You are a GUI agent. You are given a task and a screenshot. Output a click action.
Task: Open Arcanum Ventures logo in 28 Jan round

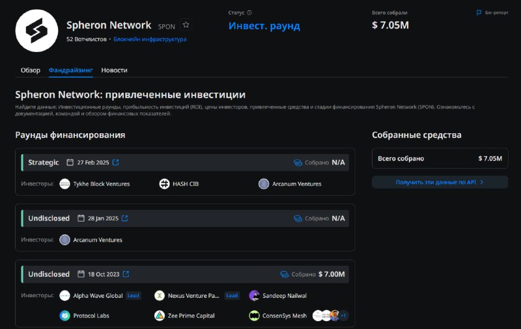tap(64, 240)
